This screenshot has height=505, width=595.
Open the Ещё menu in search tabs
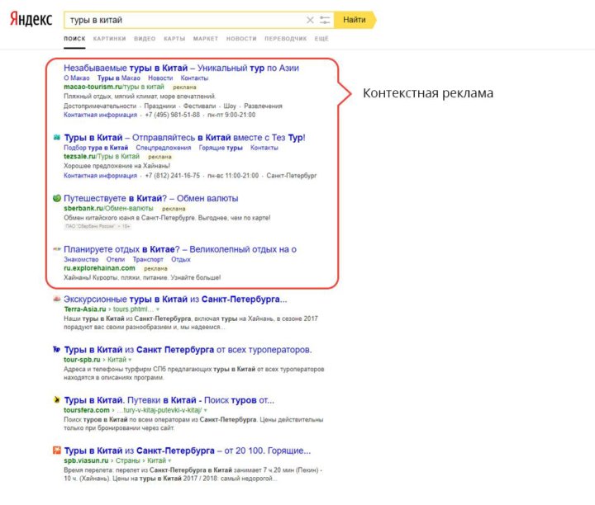[321, 39]
